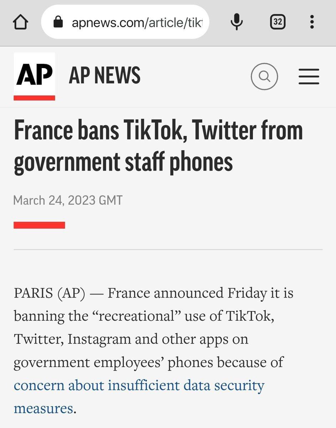Click the red stripe under the AP logo
The height and width of the screenshot is (428, 336).
pos(34,98)
